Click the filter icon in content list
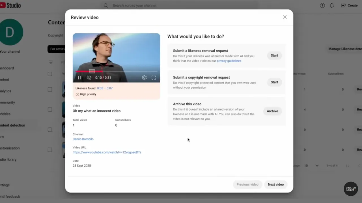The height and width of the screenshot is (203, 362). coord(51,62)
